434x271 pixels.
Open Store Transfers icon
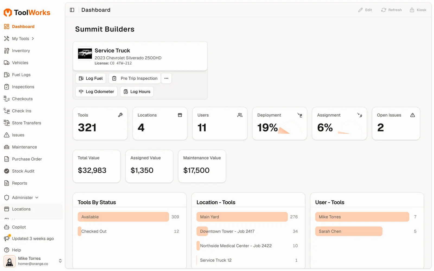click(7, 123)
